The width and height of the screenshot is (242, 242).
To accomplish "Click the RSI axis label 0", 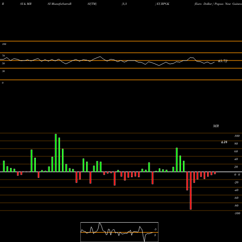I will (x=2, y=83).
